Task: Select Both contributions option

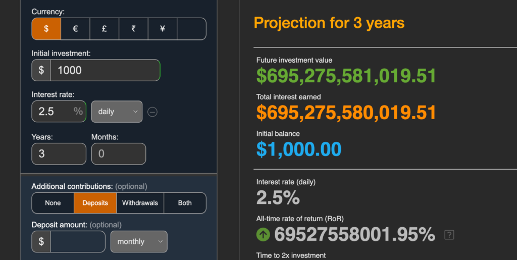Action: point(185,203)
